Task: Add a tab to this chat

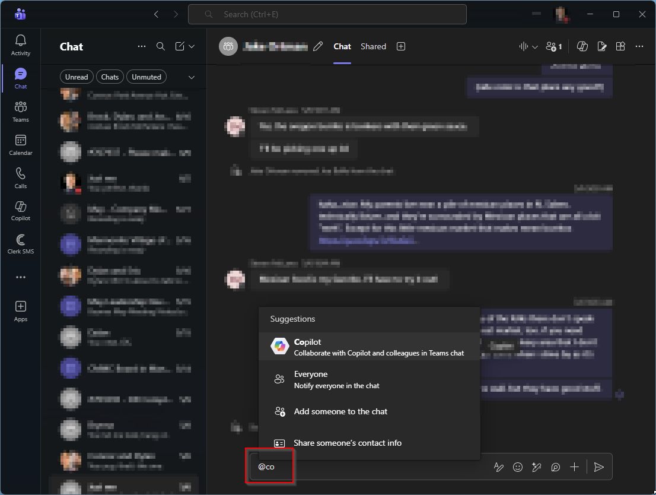Action: 401,46
